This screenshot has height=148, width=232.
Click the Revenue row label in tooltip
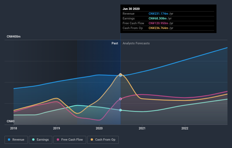pos(129,14)
